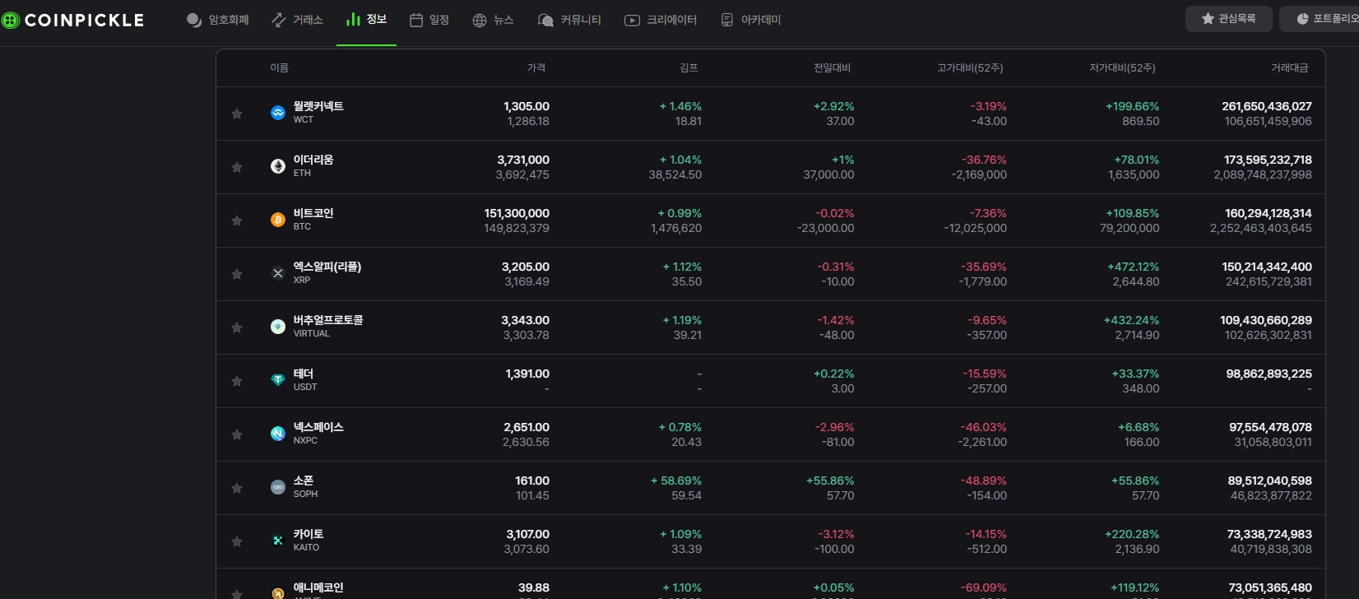Toggle favorite star for 소폰 SOPH
1359x599 pixels.
tap(237, 488)
